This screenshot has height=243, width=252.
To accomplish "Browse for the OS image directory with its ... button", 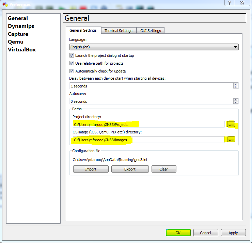I will click(231, 140).
